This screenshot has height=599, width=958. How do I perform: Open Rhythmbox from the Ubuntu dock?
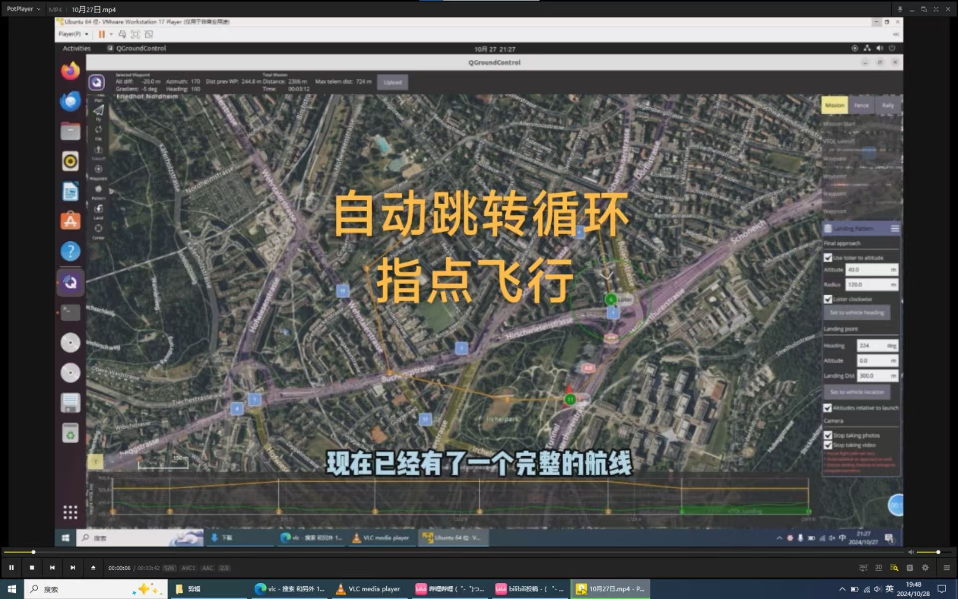tap(70, 161)
